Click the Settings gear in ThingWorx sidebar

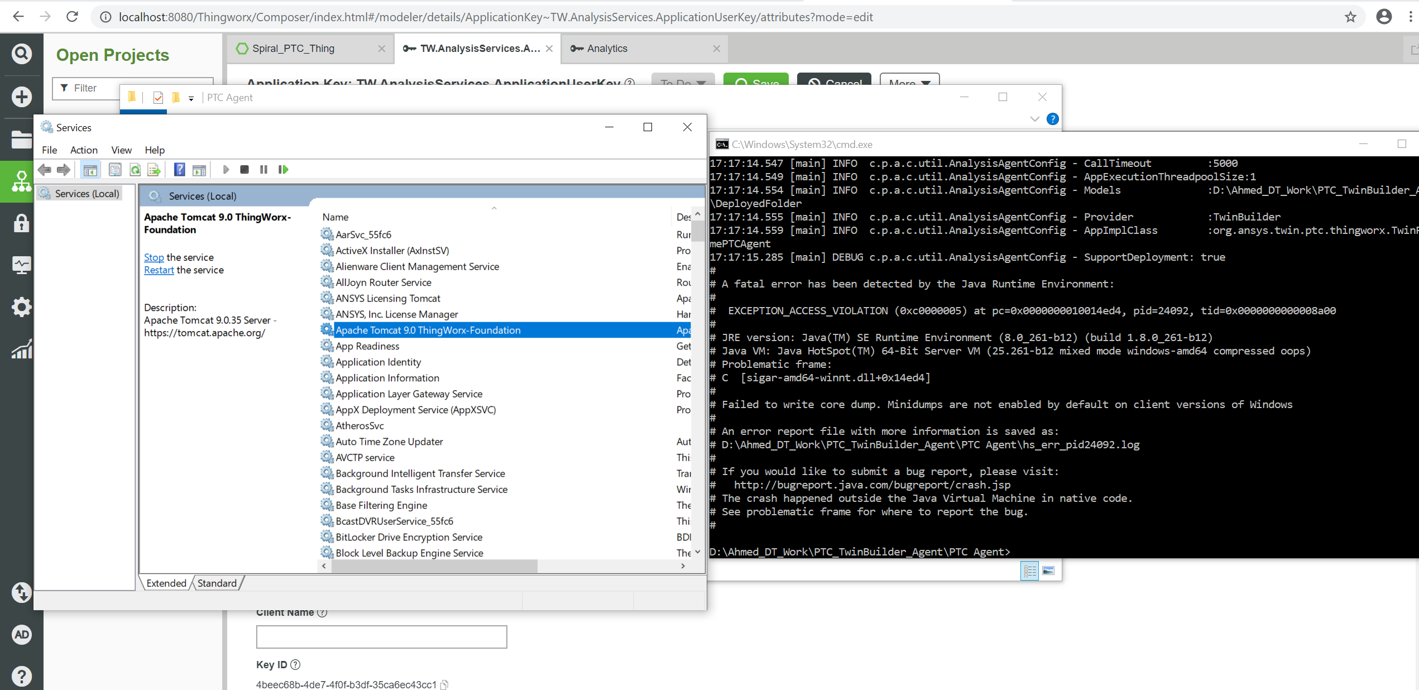21,306
